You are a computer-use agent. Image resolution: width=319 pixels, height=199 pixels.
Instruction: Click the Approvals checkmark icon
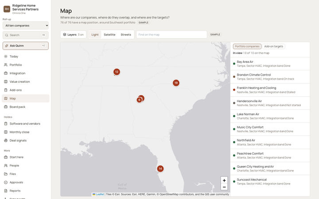[x=6, y=182]
